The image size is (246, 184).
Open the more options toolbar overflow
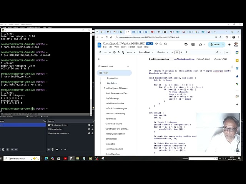click(x=186, y=52)
